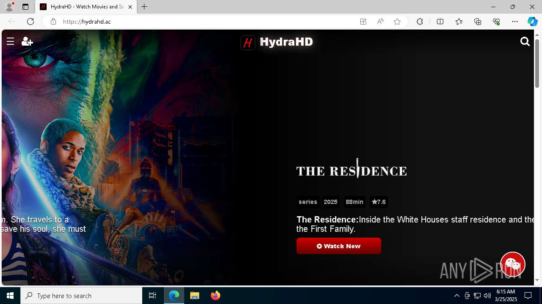The height and width of the screenshot is (304, 542).
Task: View site information lock icon
Action: 53,22
